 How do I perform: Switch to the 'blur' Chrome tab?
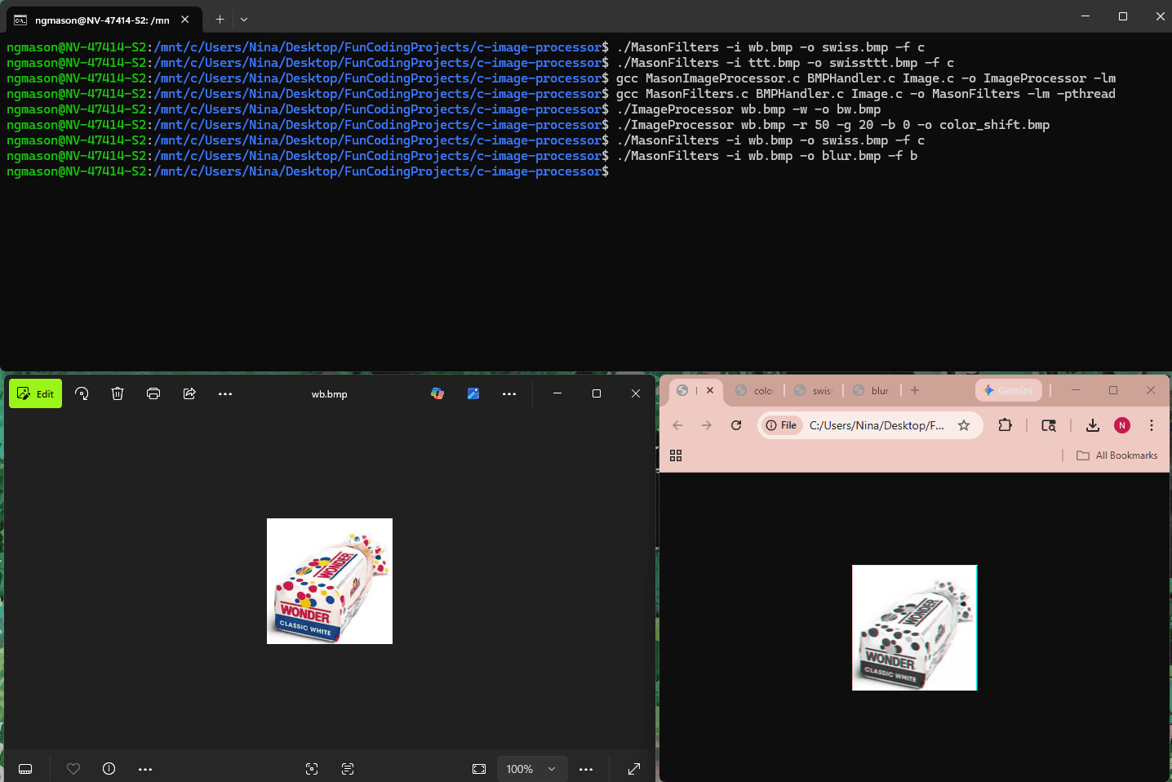873,390
